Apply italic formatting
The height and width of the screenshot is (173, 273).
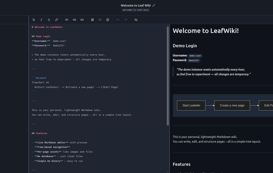click(x=41, y=20)
